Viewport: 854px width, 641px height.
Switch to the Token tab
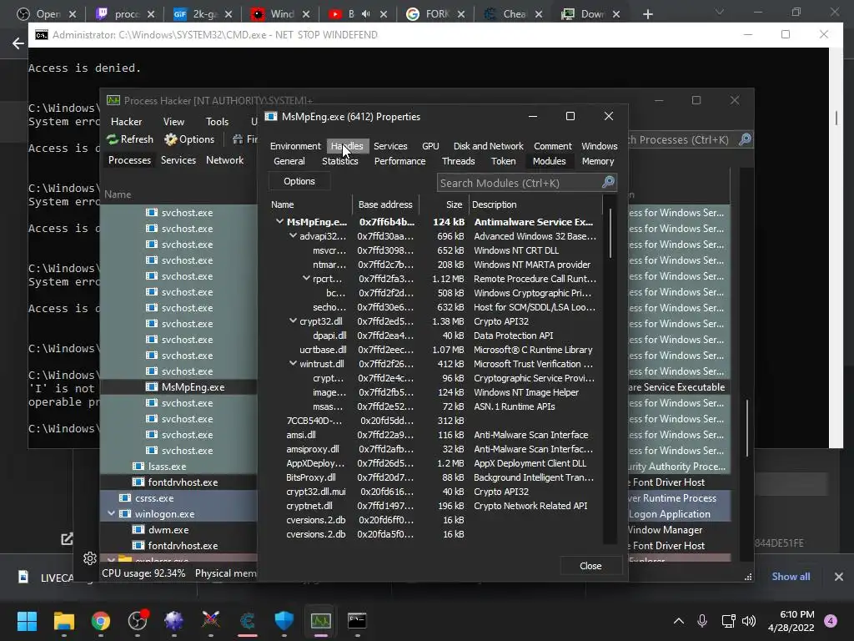point(503,161)
